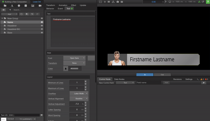Select the text tool icon
The width and height of the screenshot is (210, 121).
point(12,5)
